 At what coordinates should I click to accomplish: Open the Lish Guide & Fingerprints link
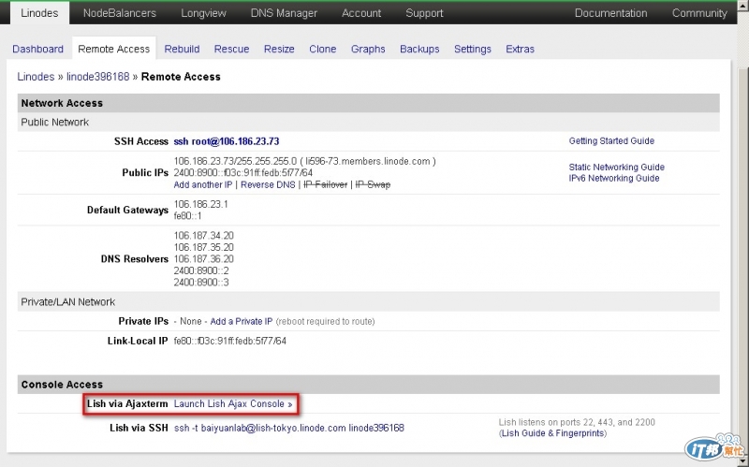[553, 433]
